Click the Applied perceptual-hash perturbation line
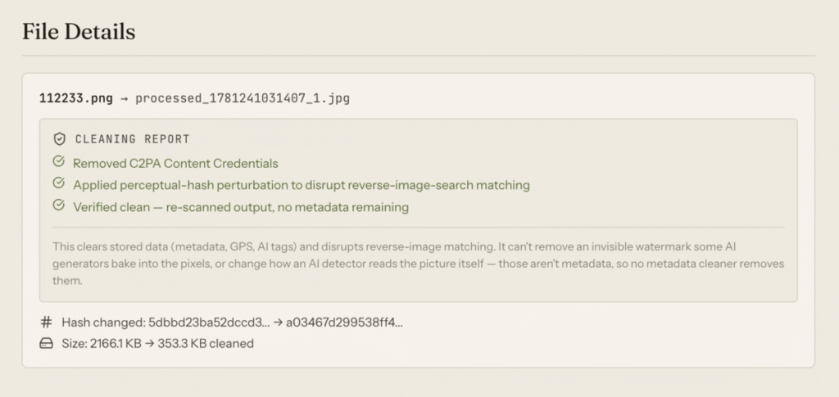839x397 pixels. click(x=302, y=186)
